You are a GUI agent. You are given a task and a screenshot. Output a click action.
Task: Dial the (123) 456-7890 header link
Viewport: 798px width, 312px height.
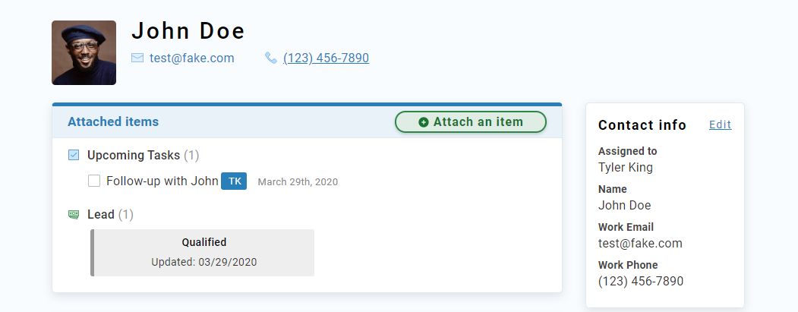pyautogui.click(x=326, y=58)
